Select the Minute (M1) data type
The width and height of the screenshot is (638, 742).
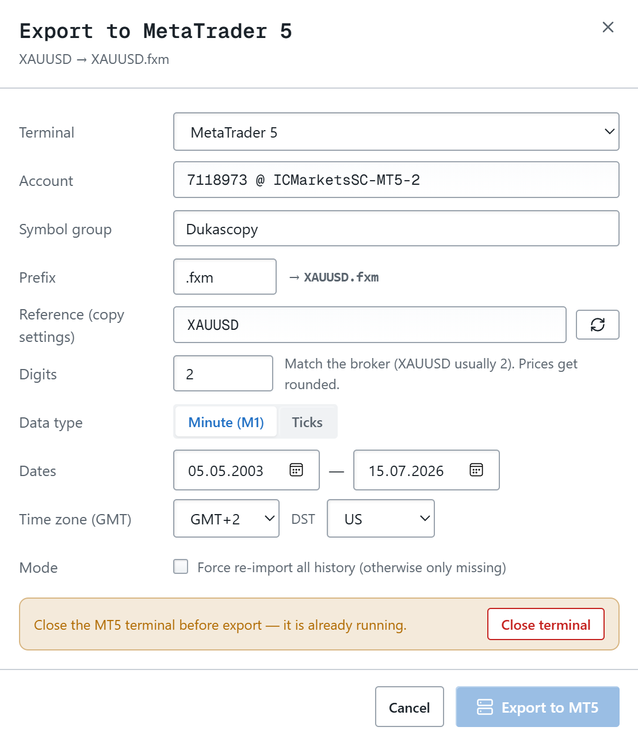coord(226,422)
